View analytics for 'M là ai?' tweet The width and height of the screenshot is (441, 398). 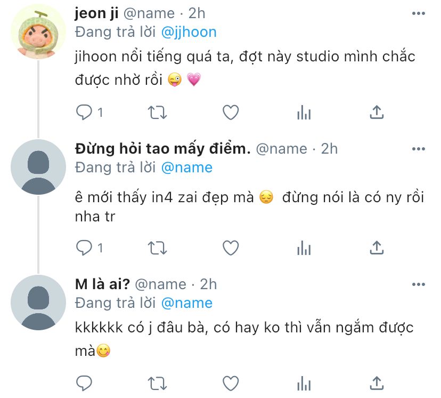[x=304, y=383]
